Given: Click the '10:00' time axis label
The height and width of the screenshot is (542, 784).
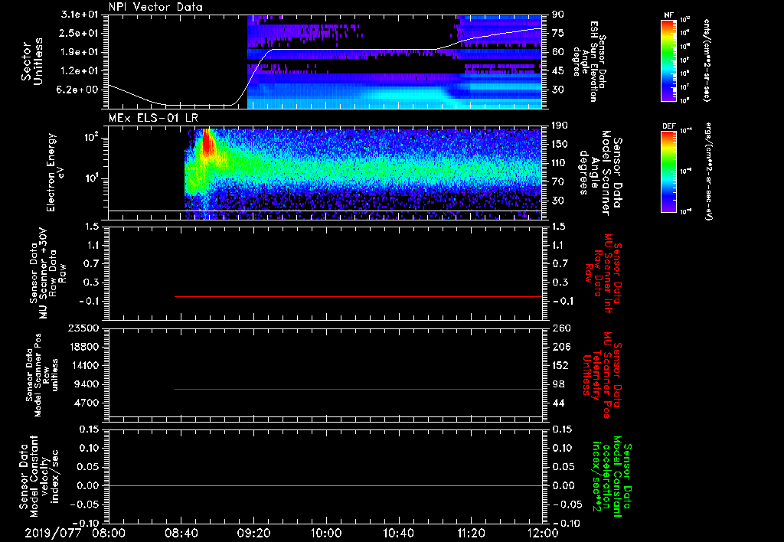Looking at the screenshot, I should pyautogui.click(x=326, y=533).
